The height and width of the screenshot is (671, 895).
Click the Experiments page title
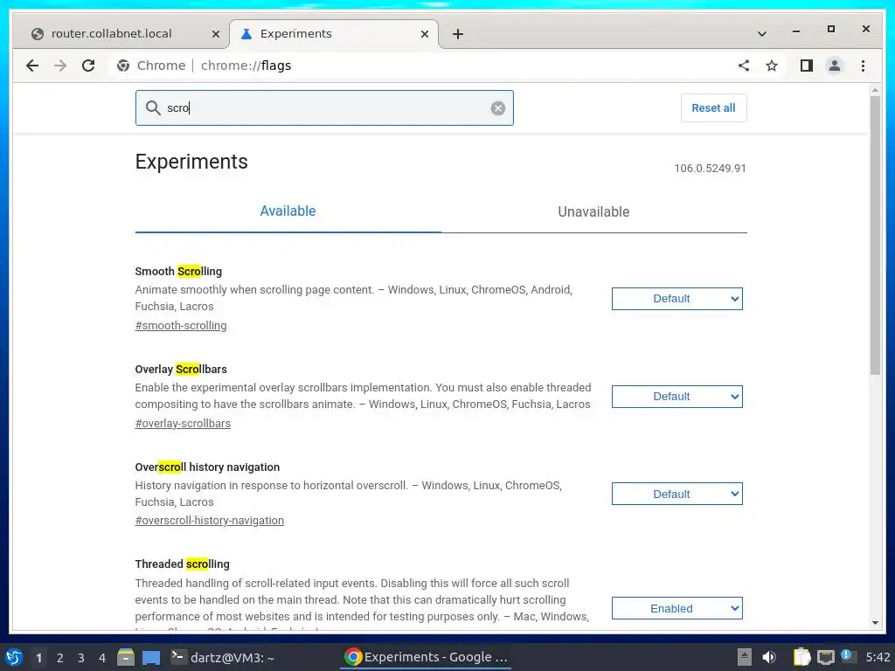click(191, 162)
